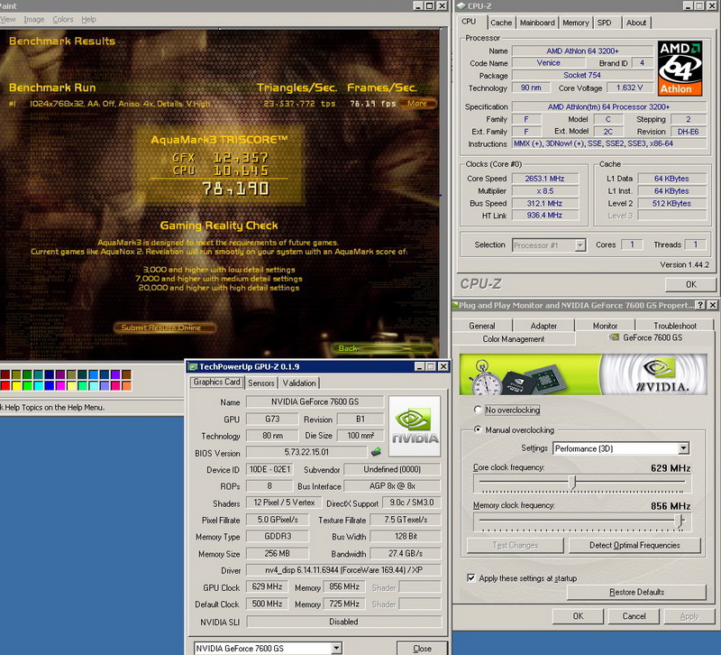Open the Adapter tab in display properties
The image size is (721, 655).
pos(543,326)
